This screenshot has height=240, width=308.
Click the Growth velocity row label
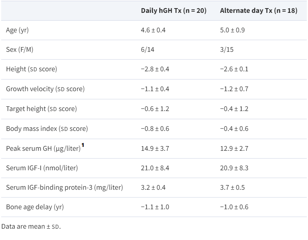coord(45,89)
